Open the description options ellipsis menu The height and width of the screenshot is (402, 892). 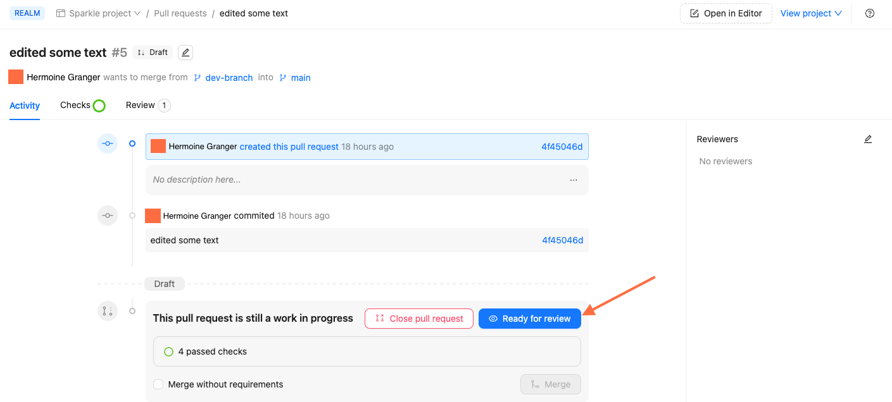(x=574, y=180)
